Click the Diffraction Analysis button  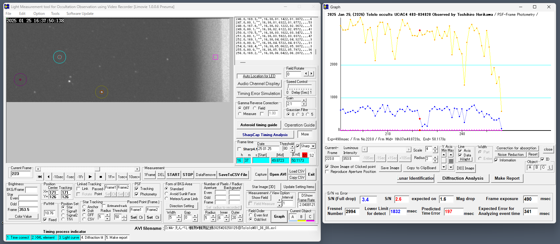click(x=462, y=178)
